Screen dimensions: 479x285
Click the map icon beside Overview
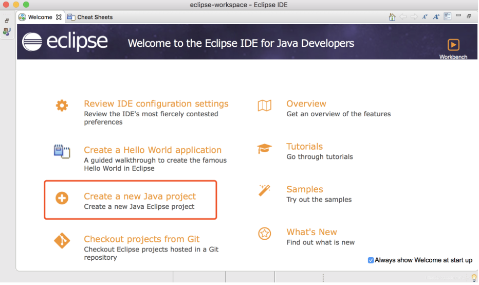click(x=265, y=105)
